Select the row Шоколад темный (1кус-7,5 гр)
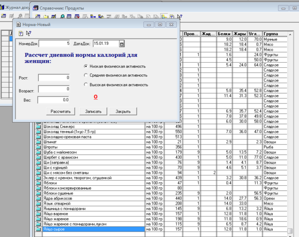Screen dimensions: 299x237 click(x=161, y=131)
